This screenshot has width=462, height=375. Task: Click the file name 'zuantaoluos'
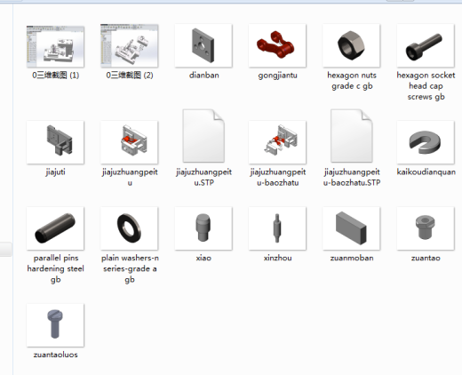[55, 355]
